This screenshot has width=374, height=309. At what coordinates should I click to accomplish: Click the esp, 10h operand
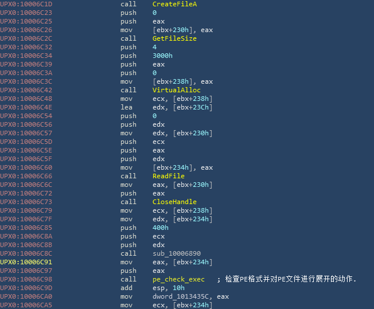[x=167, y=288]
